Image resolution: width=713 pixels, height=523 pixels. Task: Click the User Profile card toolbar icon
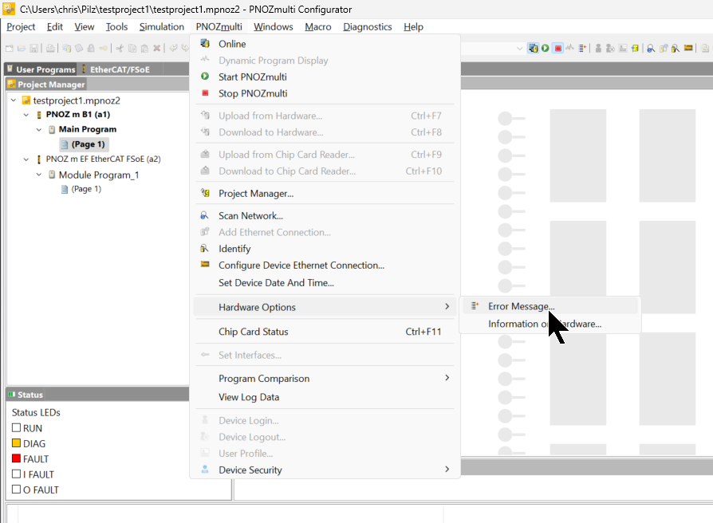[x=623, y=48]
